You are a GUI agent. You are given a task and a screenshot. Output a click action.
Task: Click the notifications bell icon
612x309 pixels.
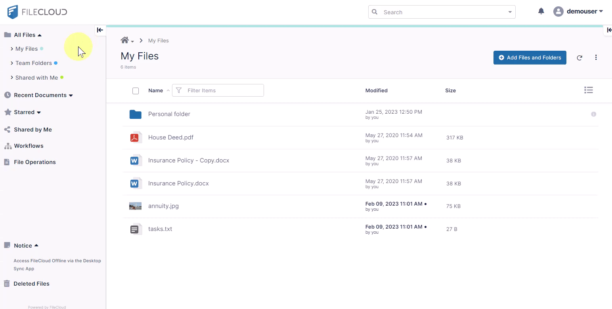(x=541, y=11)
